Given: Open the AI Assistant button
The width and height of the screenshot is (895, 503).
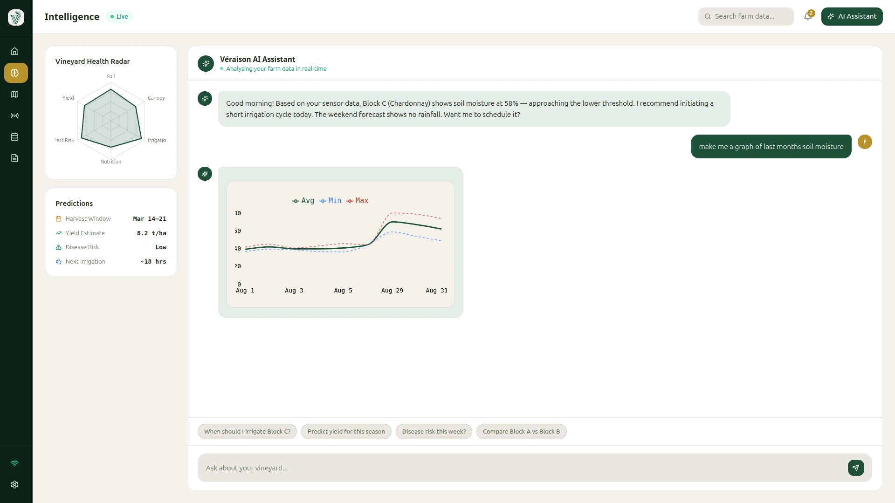Looking at the screenshot, I should (x=852, y=17).
